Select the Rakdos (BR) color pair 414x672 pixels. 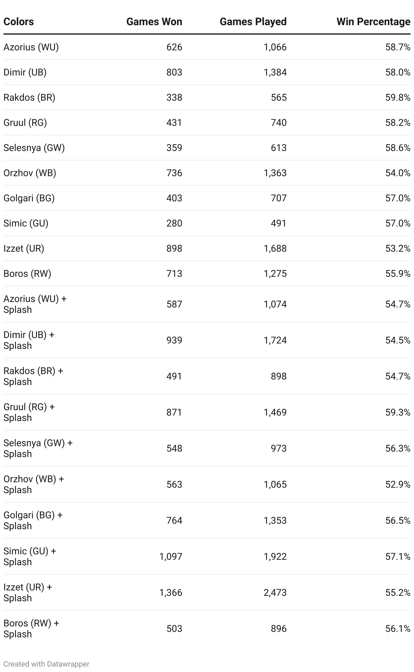[29, 97]
